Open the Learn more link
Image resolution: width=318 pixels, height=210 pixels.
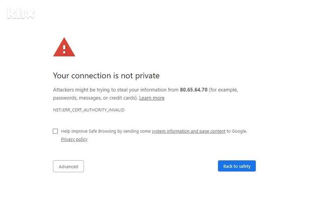pyautogui.click(x=151, y=98)
